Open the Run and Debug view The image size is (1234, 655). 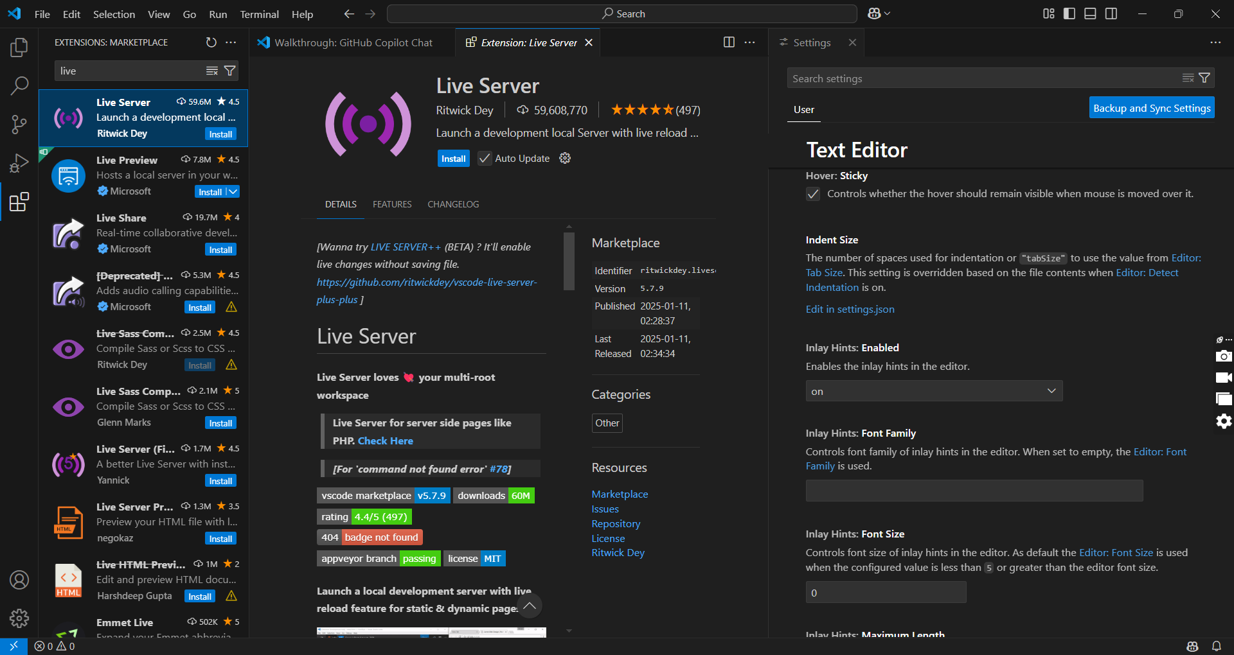point(19,163)
